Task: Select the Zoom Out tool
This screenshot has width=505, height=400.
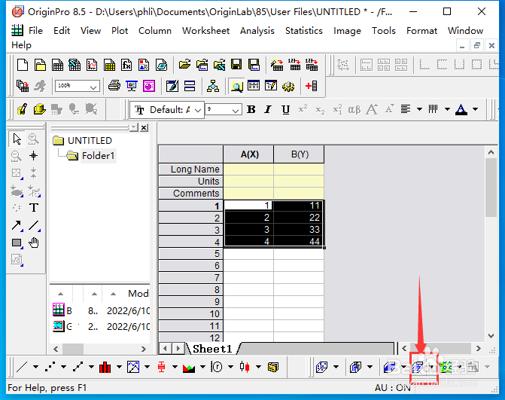Action: (17, 157)
